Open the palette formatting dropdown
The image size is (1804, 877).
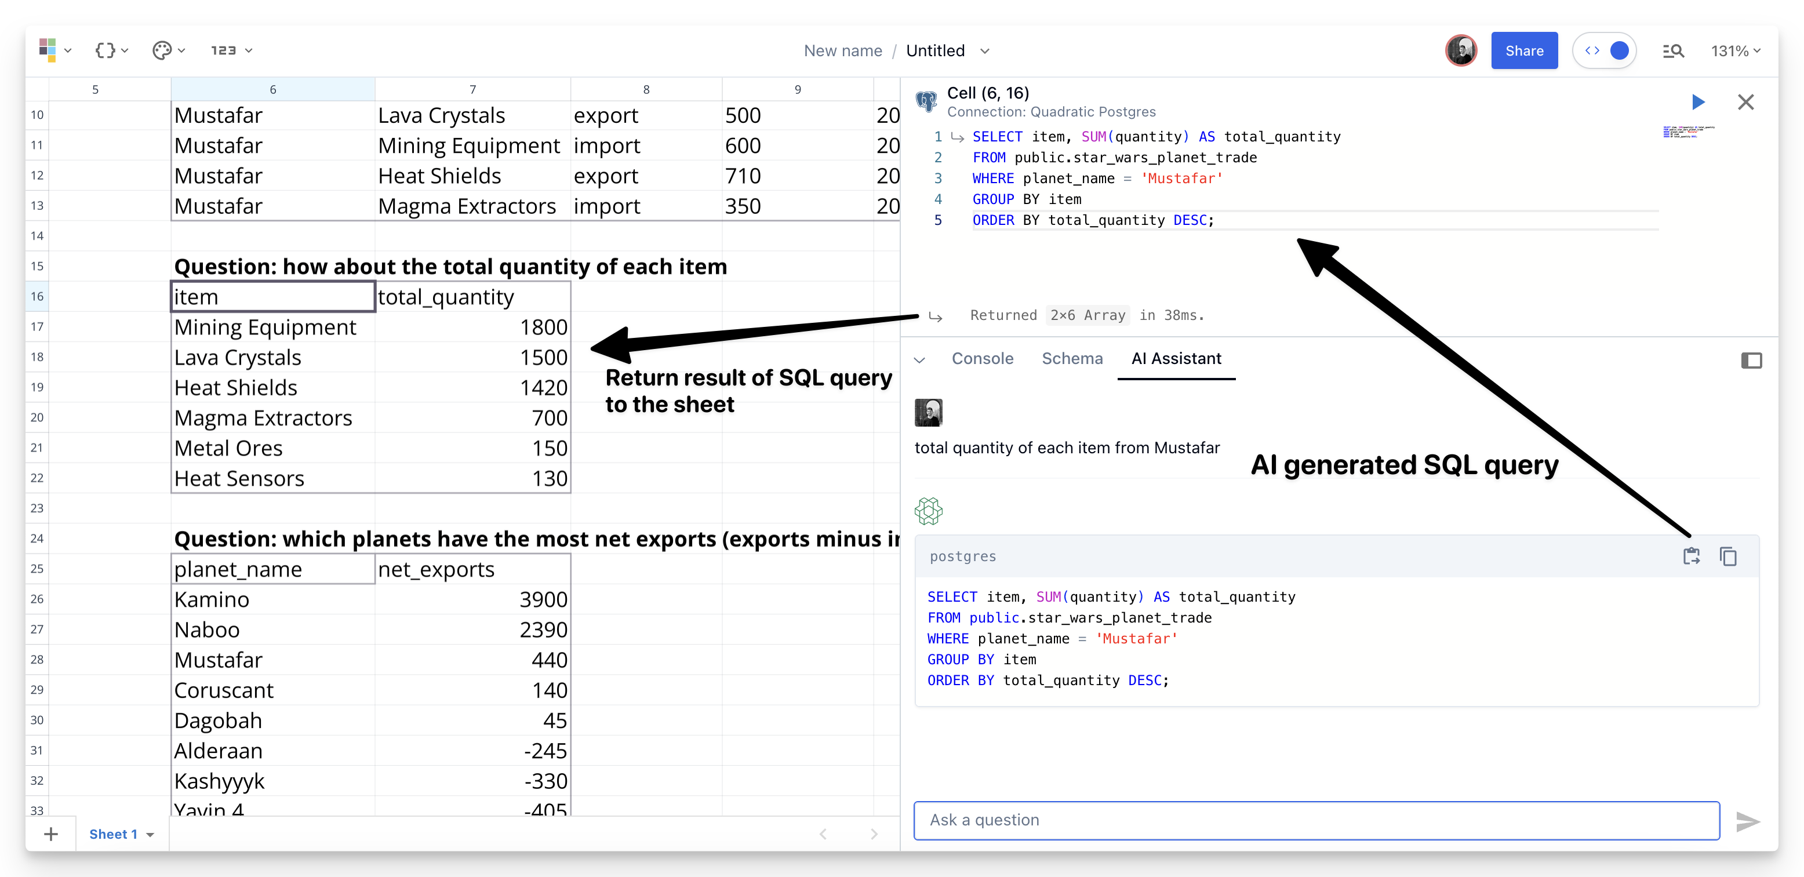[168, 50]
